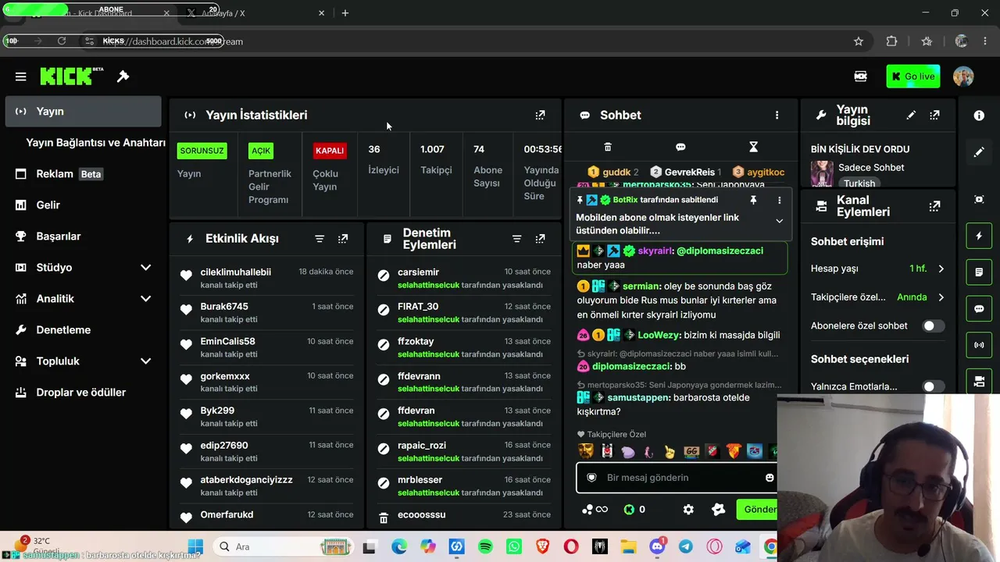Switch to the Anasayfa / X browser tab
This screenshot has height=562, width=1000.
255,13
